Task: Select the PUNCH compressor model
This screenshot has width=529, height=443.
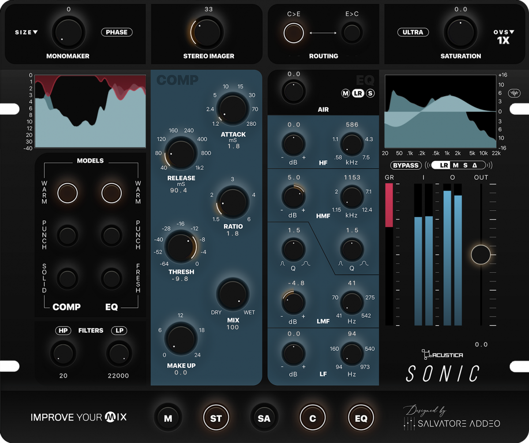Action: click(68, 235)
